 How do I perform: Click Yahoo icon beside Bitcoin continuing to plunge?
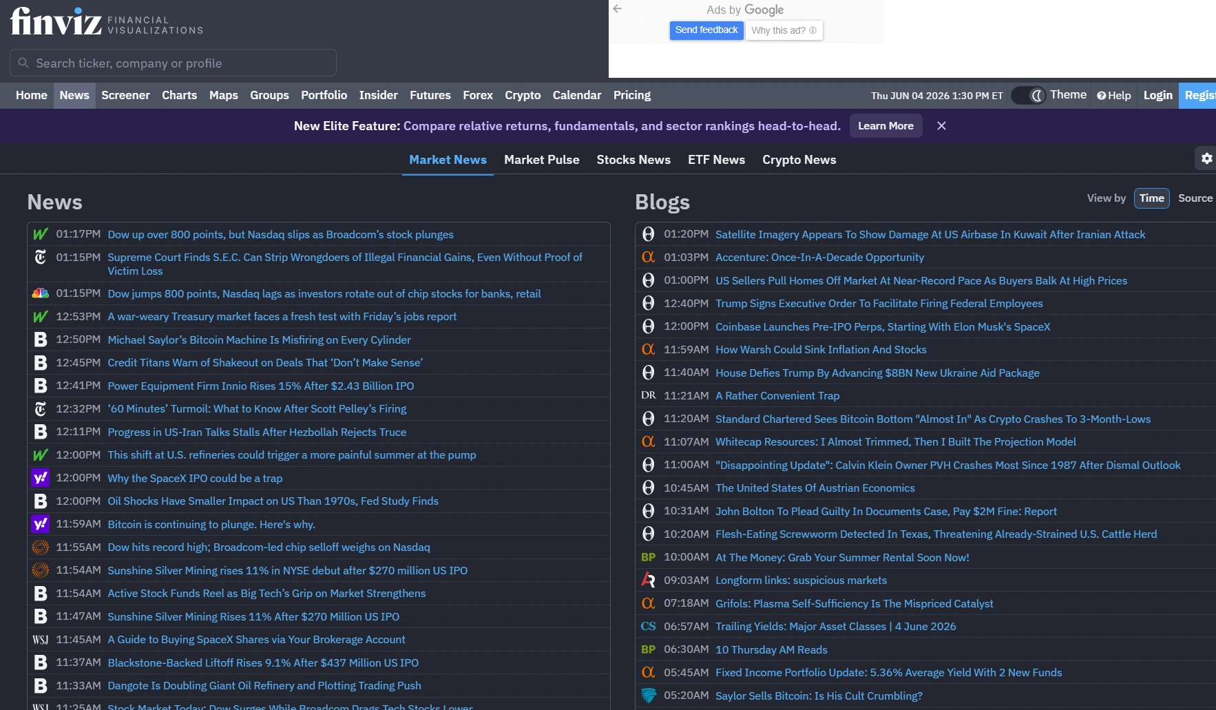[x=41, y=524]
